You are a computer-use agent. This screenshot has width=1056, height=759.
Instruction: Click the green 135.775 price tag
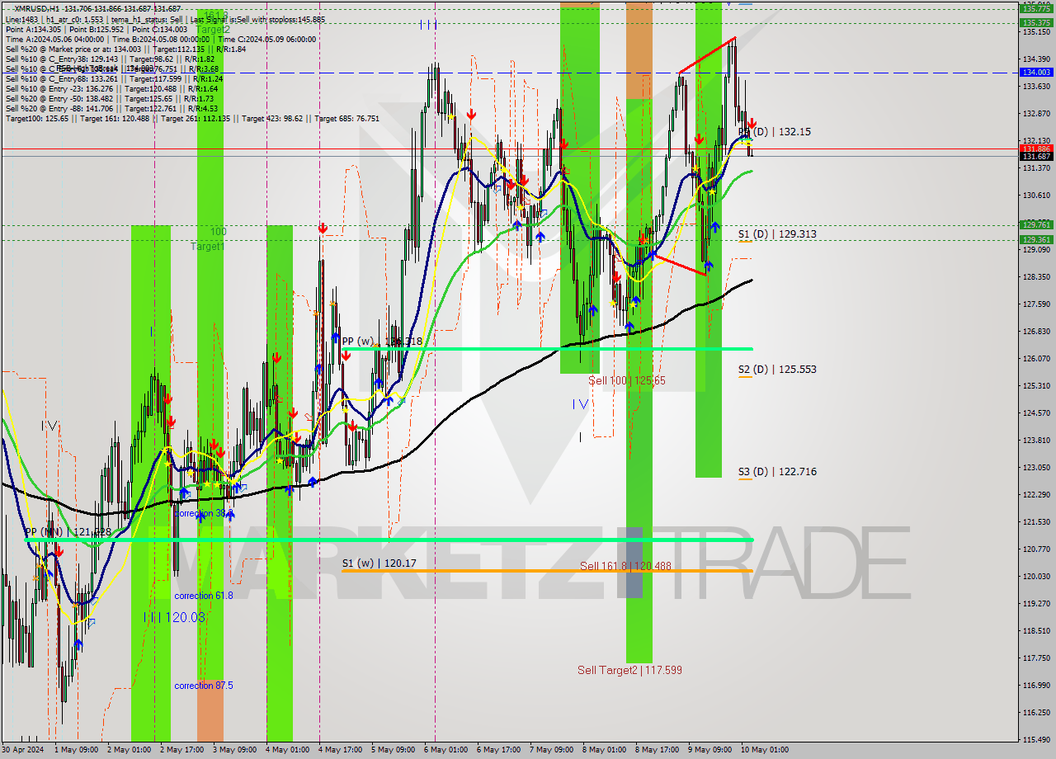pyautogui.click(x=1037, y=8)
